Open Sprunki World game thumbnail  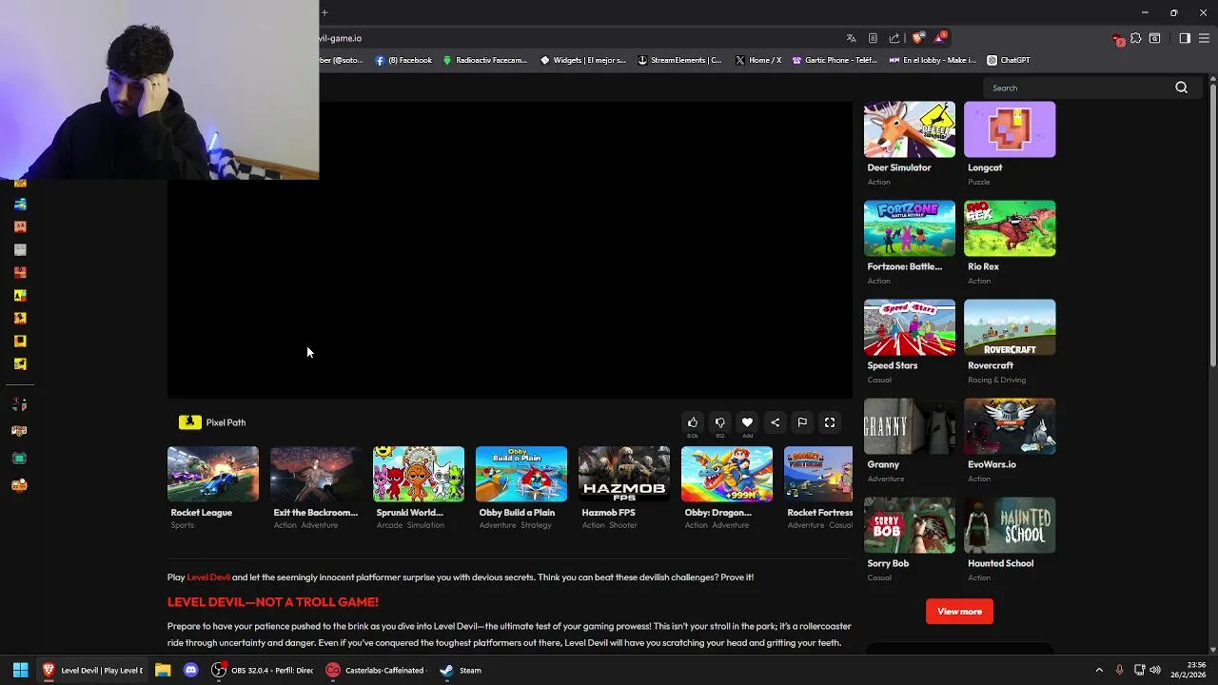(418, 474)
